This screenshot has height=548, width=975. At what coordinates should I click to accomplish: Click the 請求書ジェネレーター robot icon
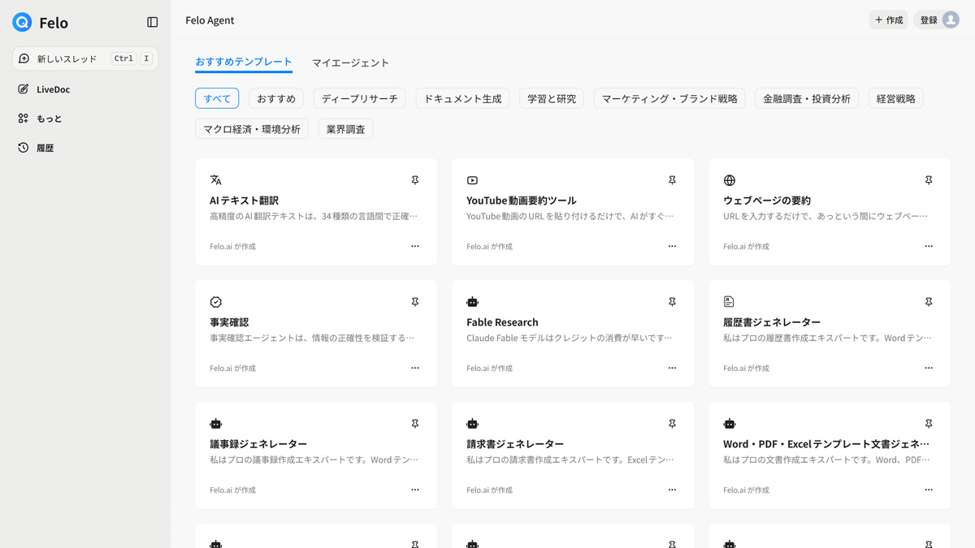472,424
